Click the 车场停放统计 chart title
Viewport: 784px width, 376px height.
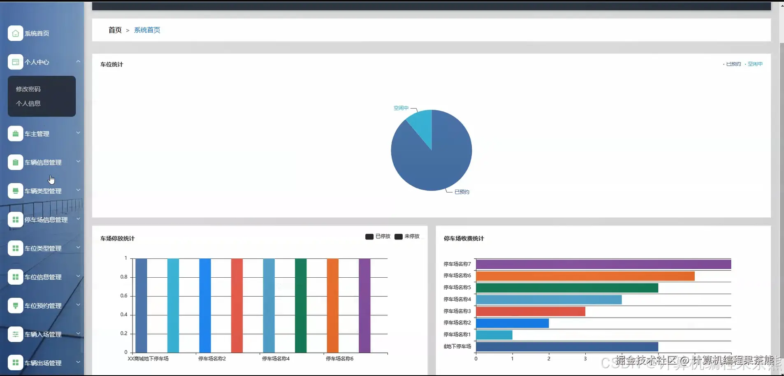(x=118, y=239)
